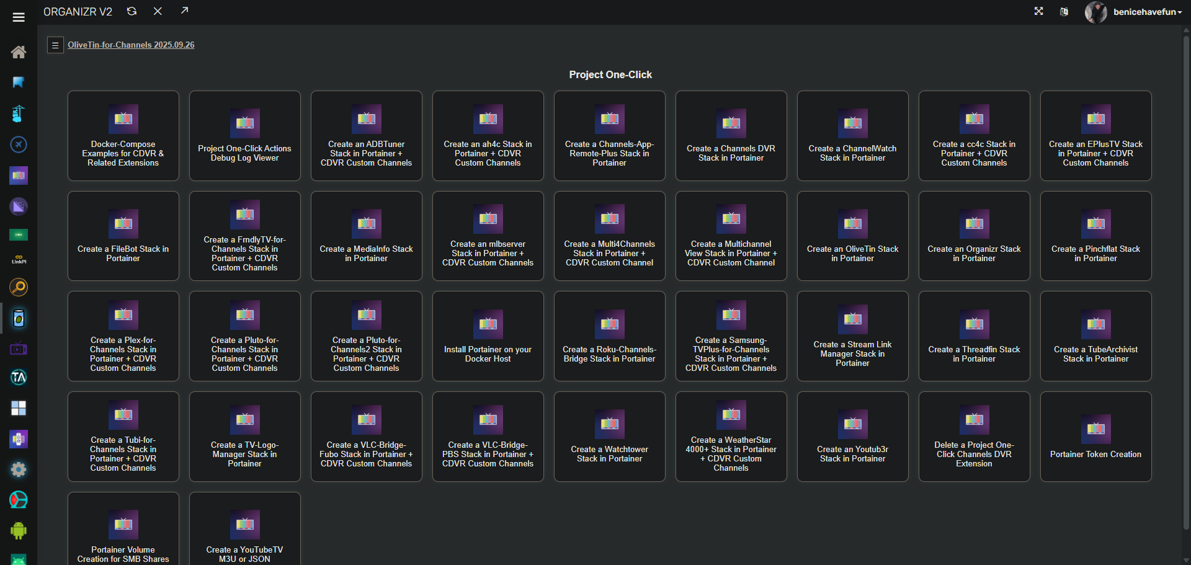
Task: Open the OliveTin page menu button
Action: click(55, 45)
